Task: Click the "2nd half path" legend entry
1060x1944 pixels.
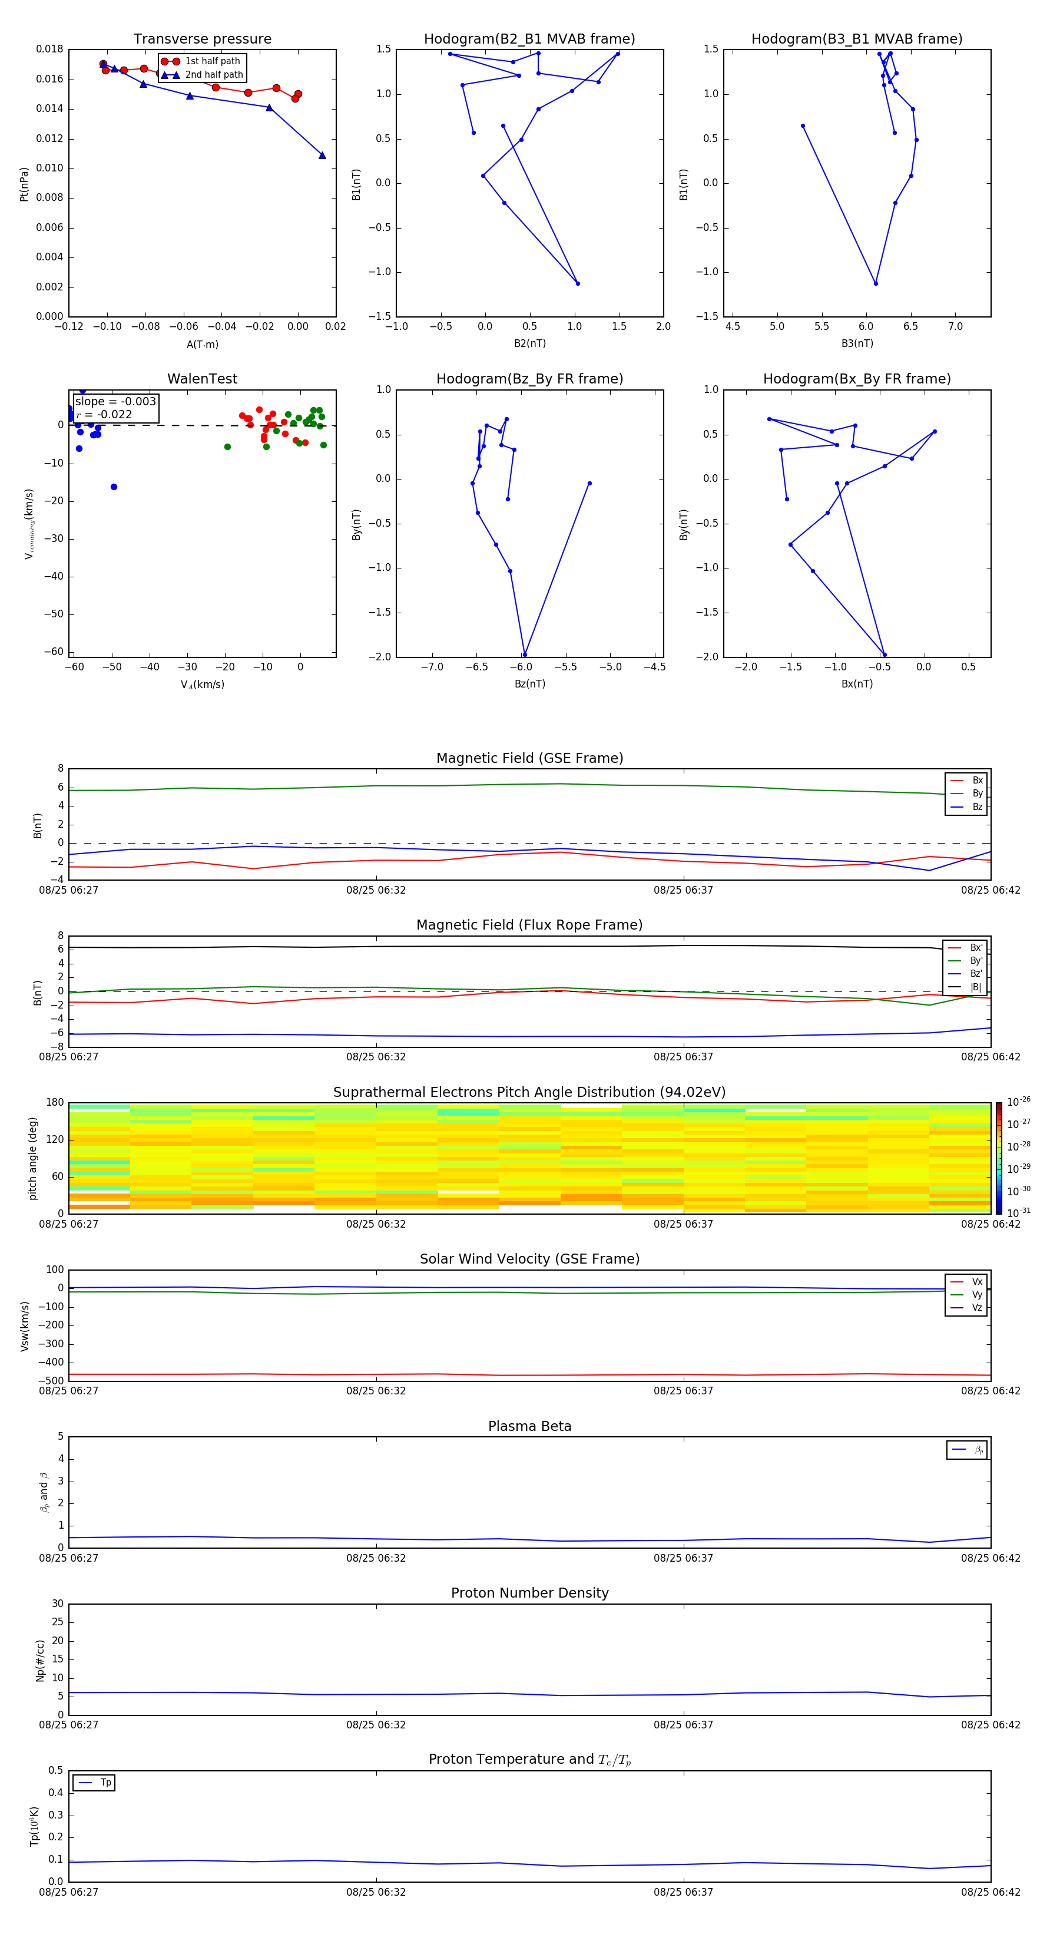Action: click(x=202, y=75)
